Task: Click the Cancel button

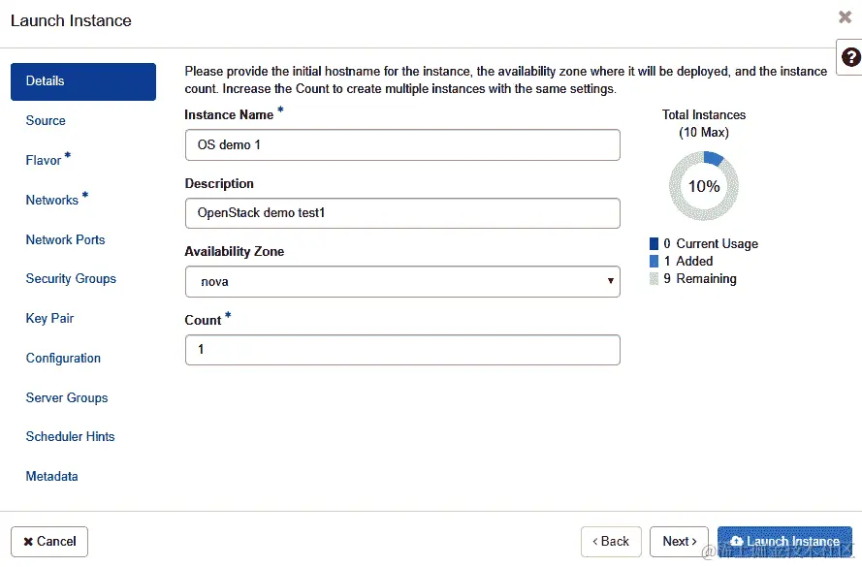Action: [49, 542]
